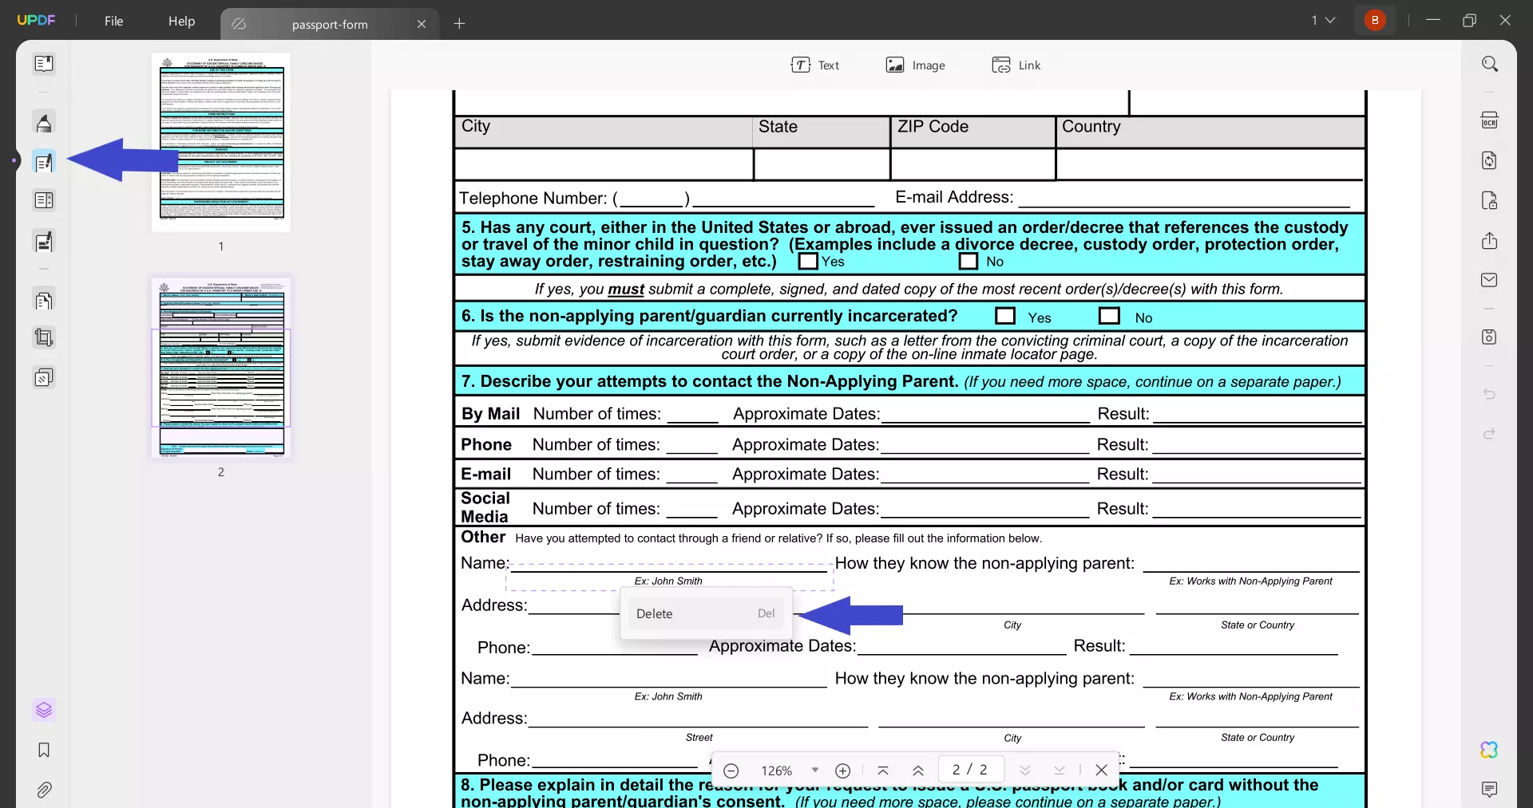Open the search magnifier tool
Screen dimensions: 1533x808
(1489, 64)
